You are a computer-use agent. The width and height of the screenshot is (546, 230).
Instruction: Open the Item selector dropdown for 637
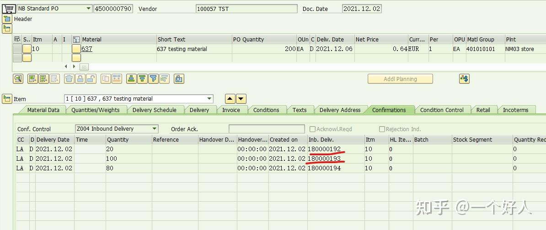209,98
